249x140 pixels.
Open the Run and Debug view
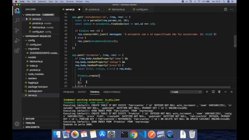point(17,40)
